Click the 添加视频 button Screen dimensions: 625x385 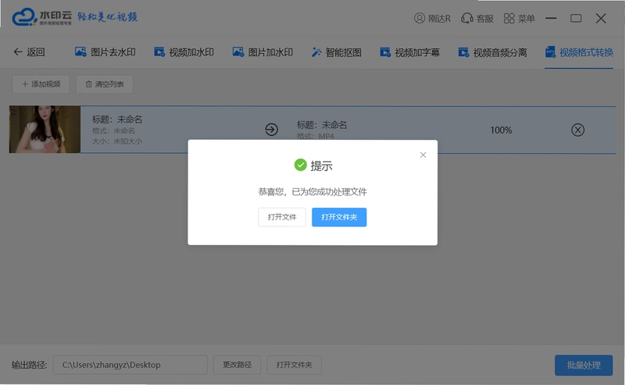tap(41, 84)
